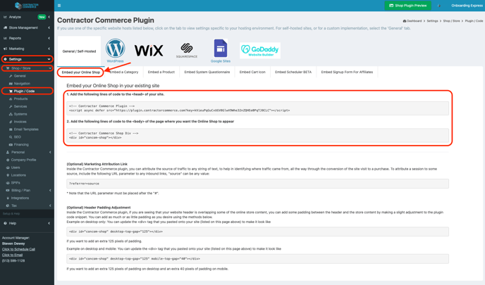
Task: Open Services settings item
Action: click(x=20, y=106)
